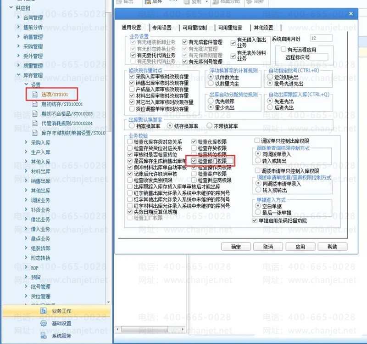Select the 借出业务 tree item

(x=40, y=220)
